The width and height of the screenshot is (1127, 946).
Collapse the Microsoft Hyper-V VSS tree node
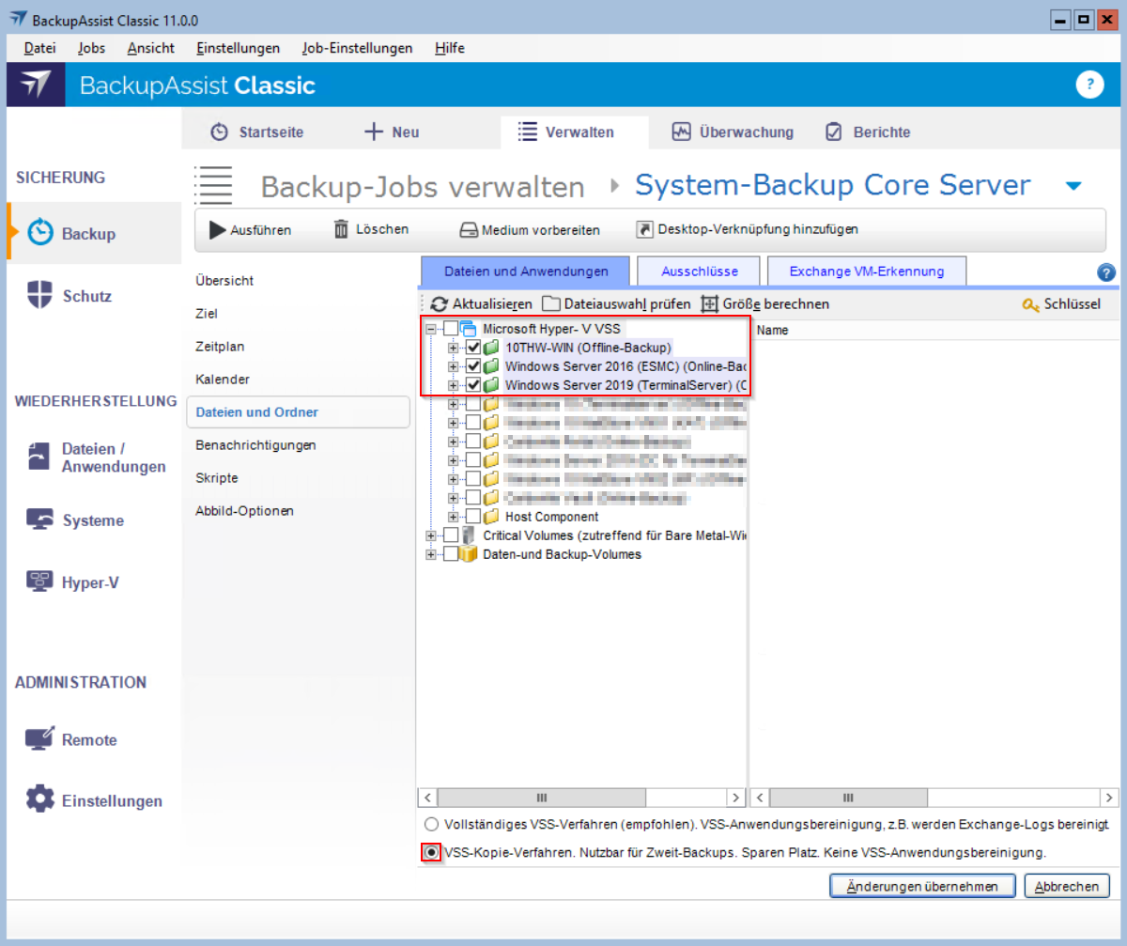pos(432,329)
